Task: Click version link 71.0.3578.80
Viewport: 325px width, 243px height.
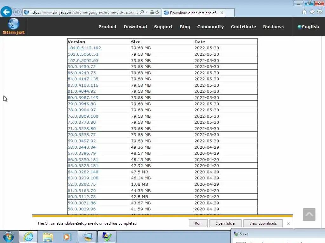Action: (x=82, y=128)
